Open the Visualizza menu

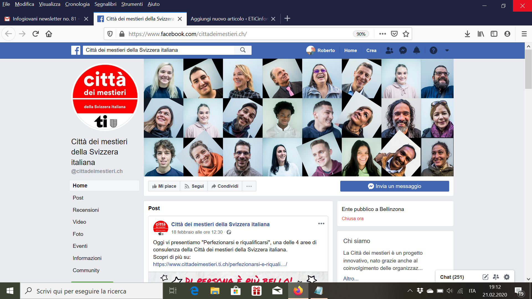pyautogui.click(x=49, y=4)
